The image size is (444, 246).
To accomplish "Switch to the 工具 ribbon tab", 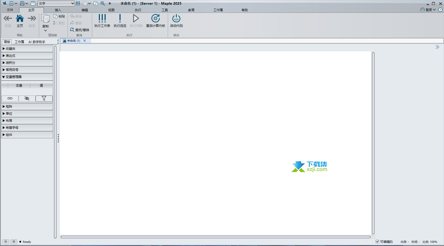I will point(165,10).
